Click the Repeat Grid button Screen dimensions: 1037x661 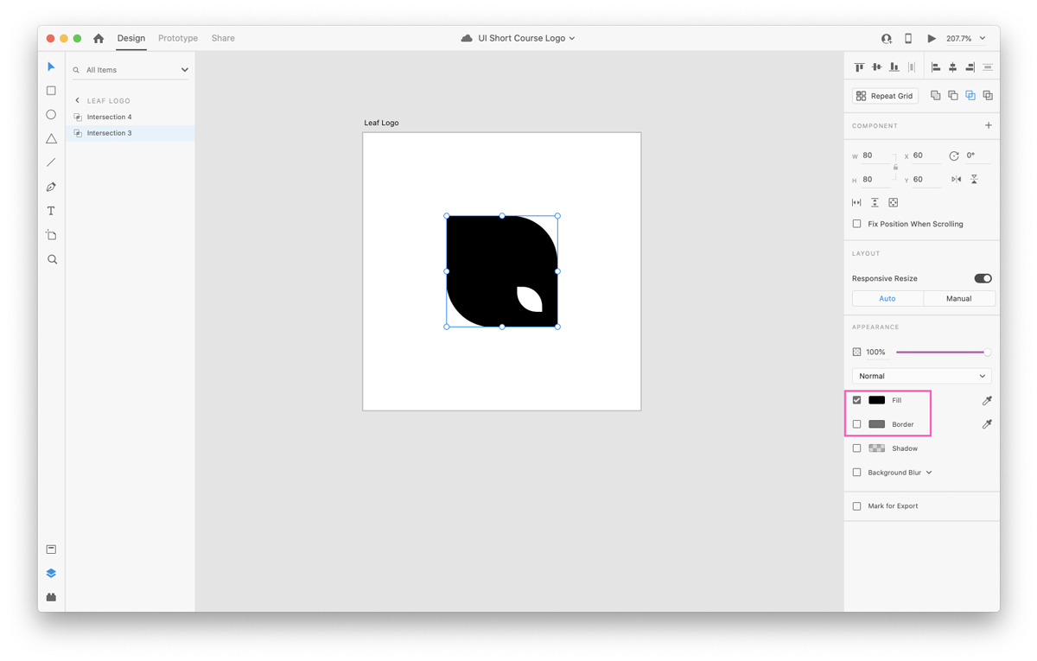point(885,96)
